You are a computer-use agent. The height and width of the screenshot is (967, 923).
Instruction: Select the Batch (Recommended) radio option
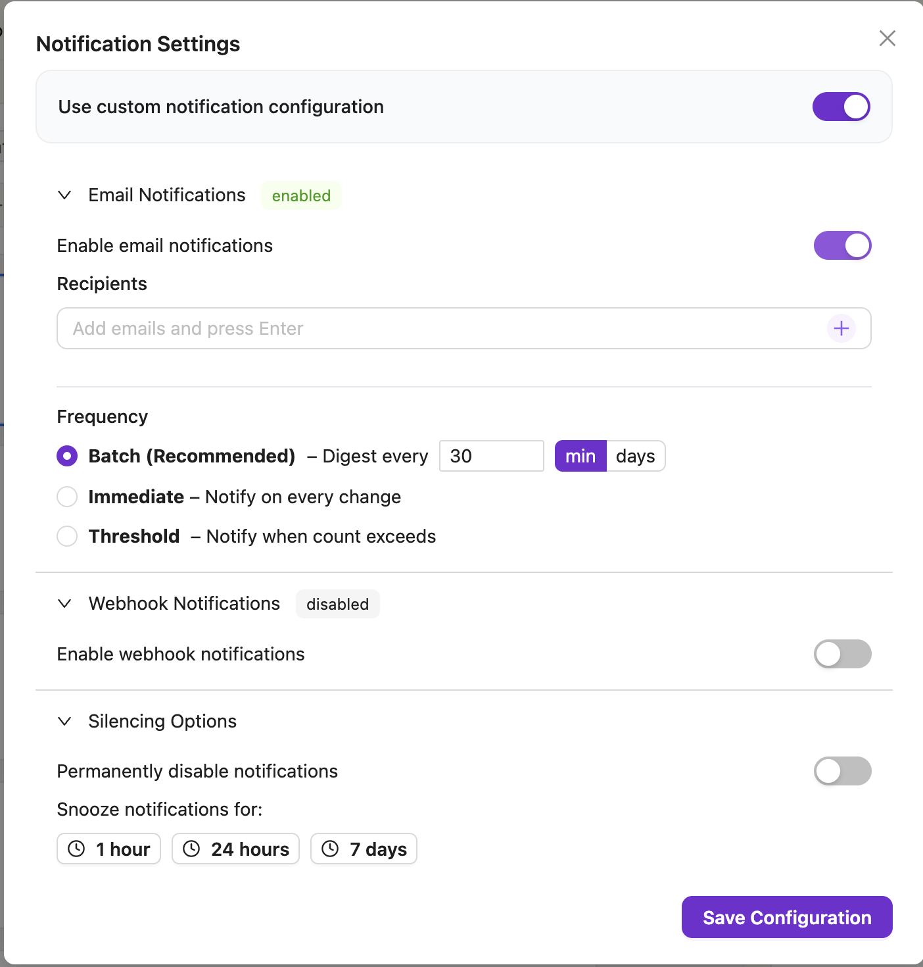pyautogui.click(x=67, y=456)
